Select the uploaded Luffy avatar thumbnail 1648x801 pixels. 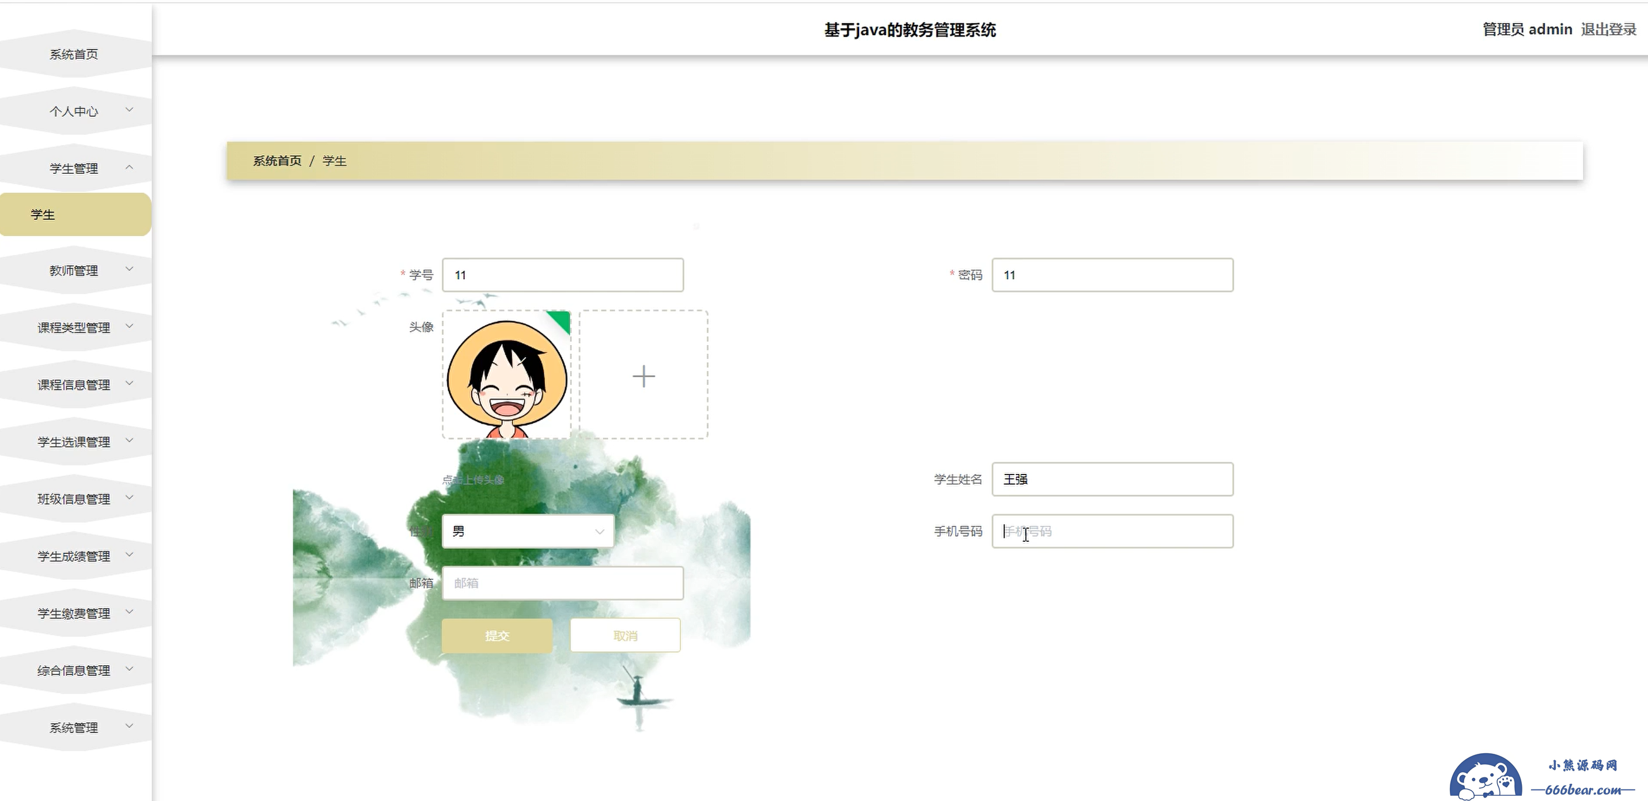click(507, 375)
